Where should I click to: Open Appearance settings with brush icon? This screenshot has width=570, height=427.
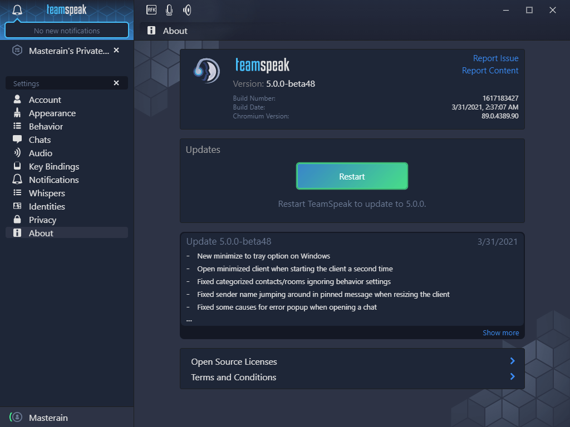coord(17,113)
